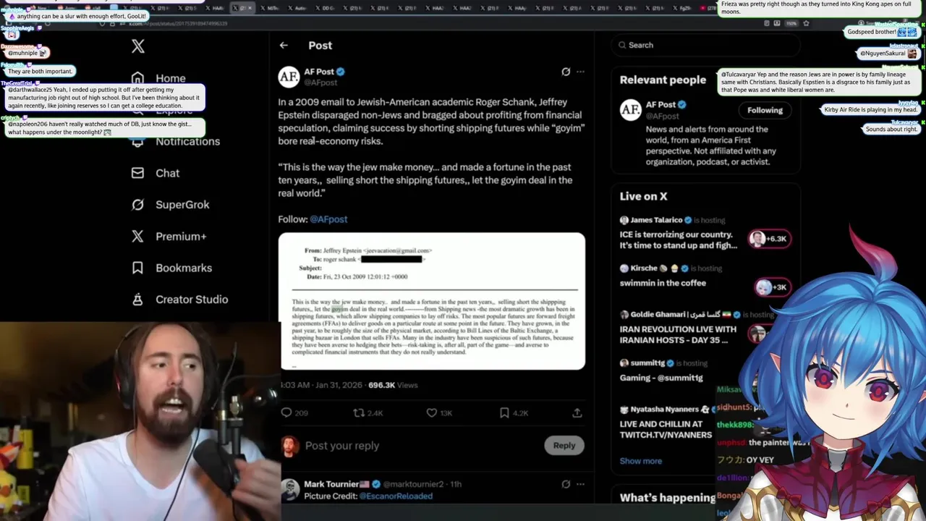Follow the @AFpost link in the post

pyautogui.click(x=328, y=219)
